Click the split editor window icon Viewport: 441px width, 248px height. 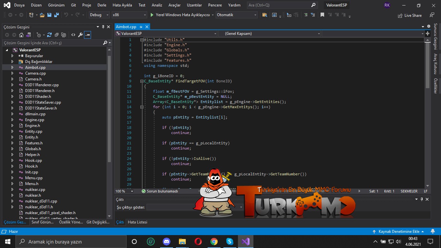428,34
